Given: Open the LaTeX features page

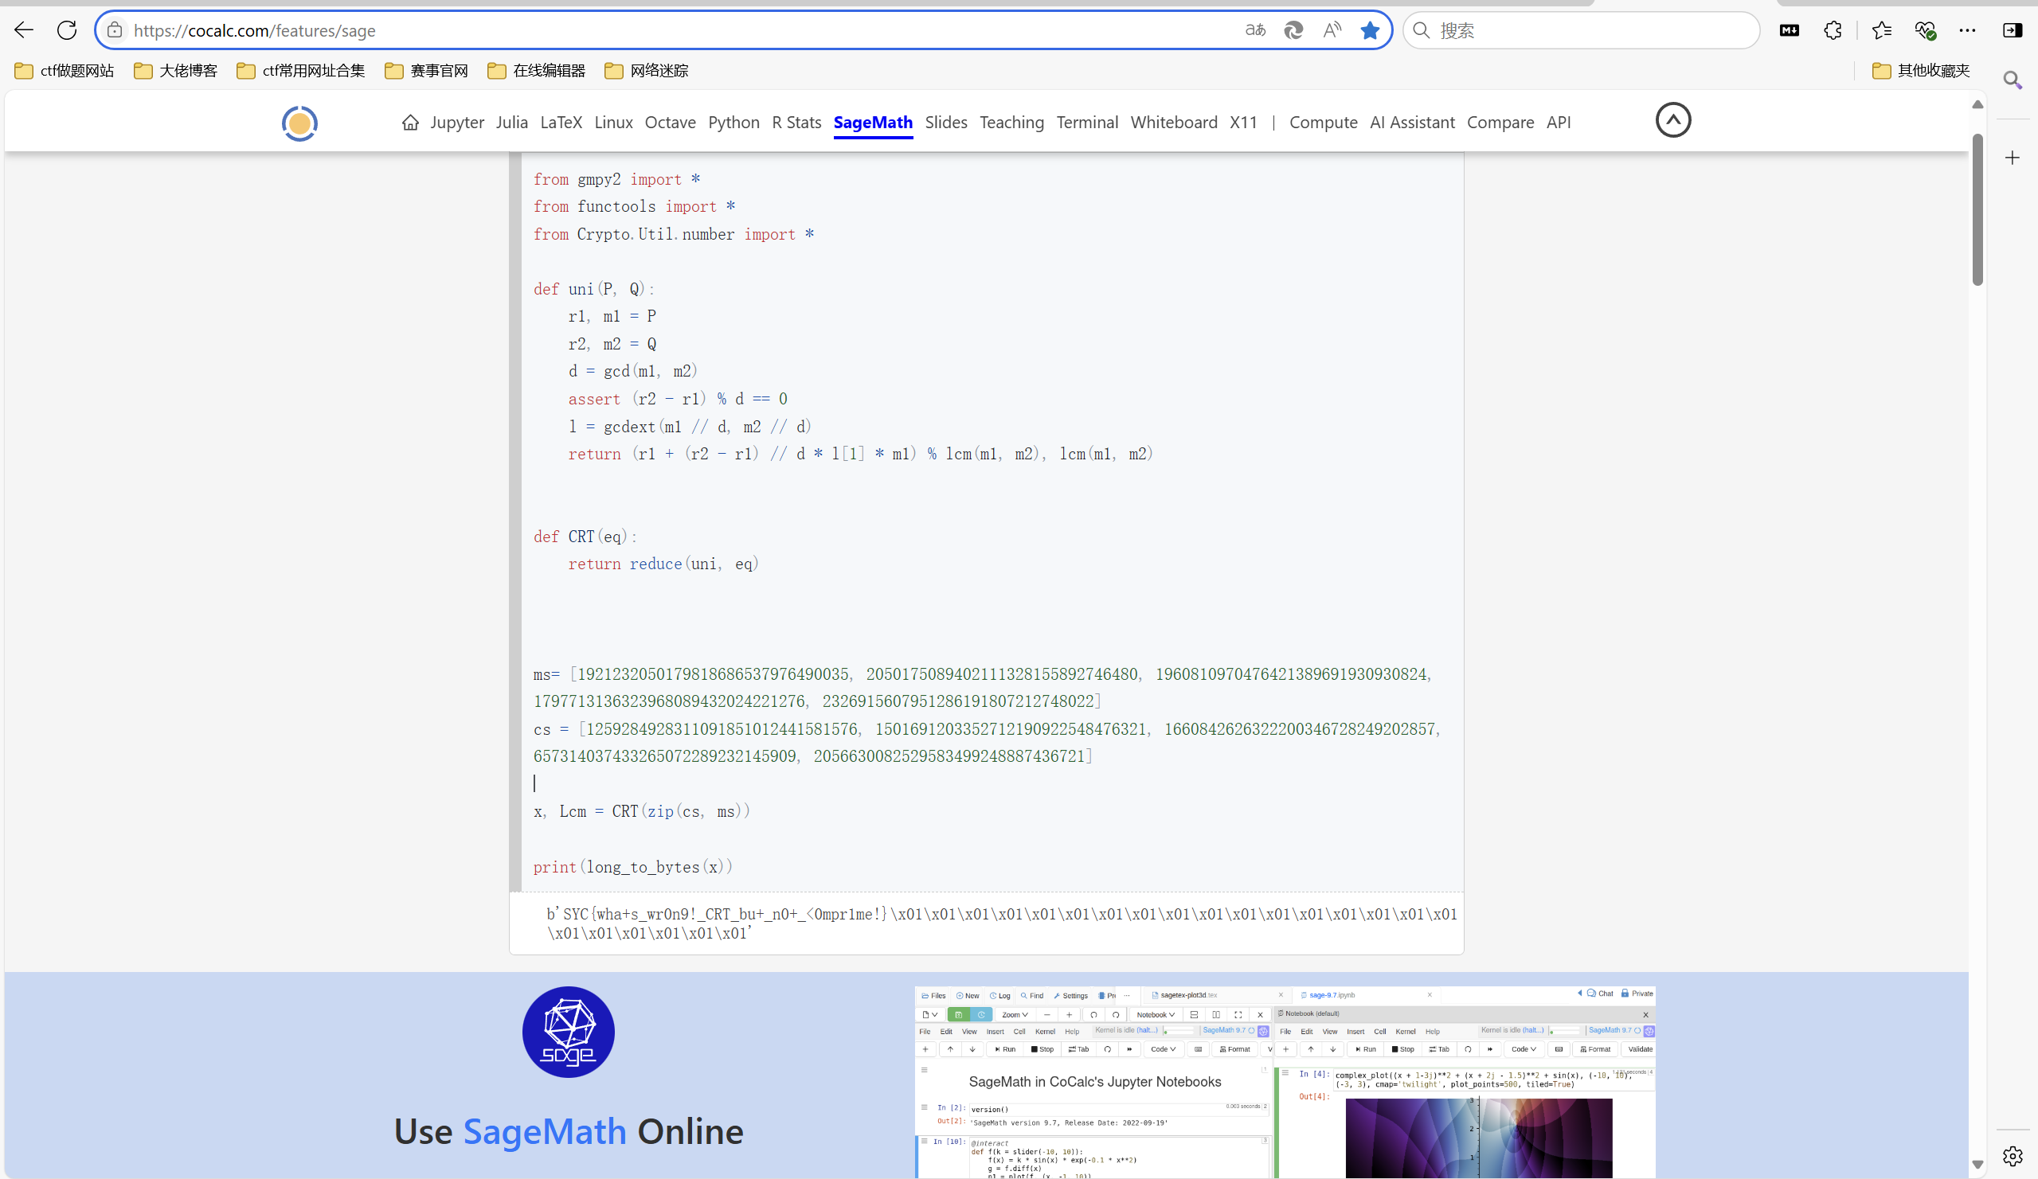Looking at the screenshot, I should (x=561, y=122).
